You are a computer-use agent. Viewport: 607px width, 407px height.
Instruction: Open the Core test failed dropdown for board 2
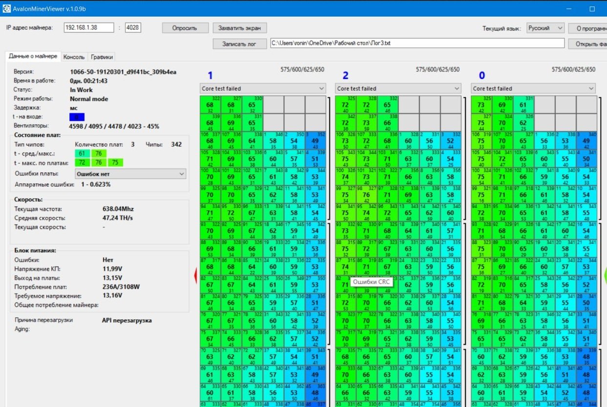click(398, 88)
